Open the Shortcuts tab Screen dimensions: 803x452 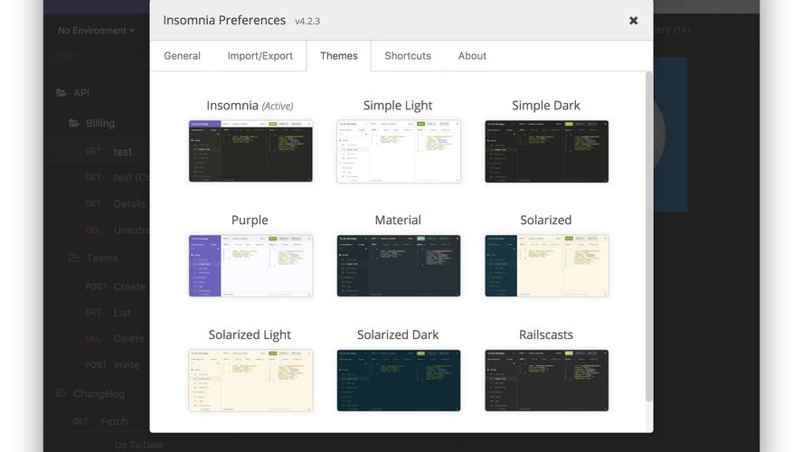click(407, 56)
